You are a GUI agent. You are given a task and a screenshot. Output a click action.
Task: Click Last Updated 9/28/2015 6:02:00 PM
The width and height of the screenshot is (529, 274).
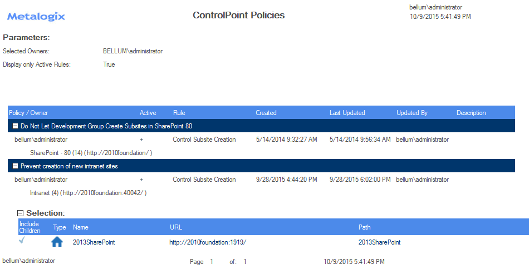pyautogui.click(x=360, y=180)
